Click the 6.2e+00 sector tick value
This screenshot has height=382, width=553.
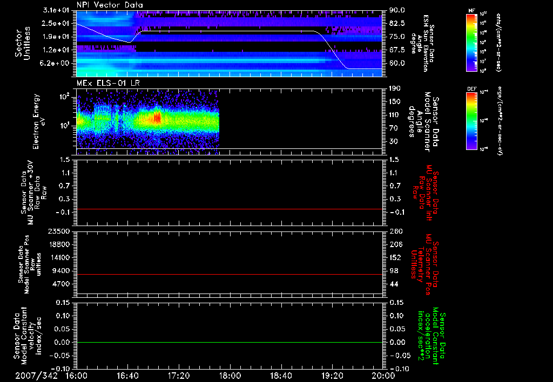click(56, 63)
